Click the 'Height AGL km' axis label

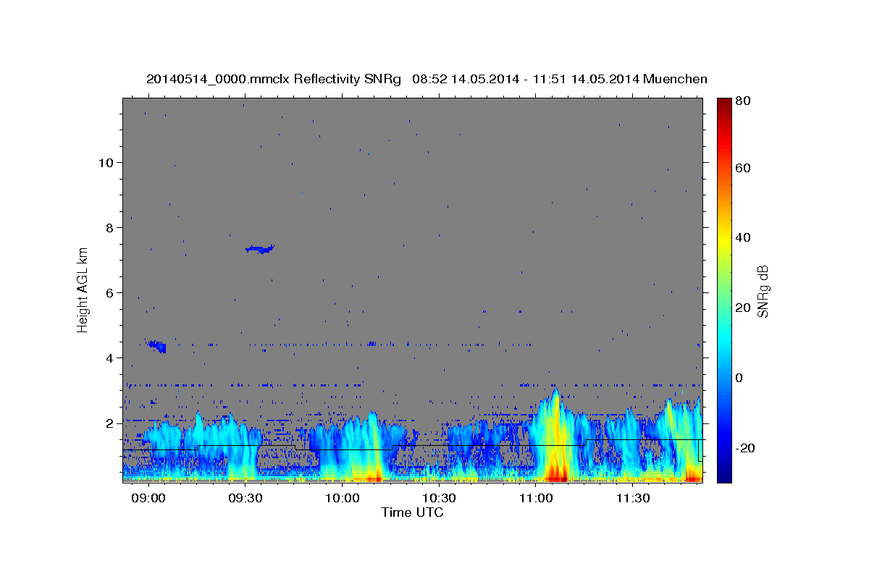coord(83,290)
